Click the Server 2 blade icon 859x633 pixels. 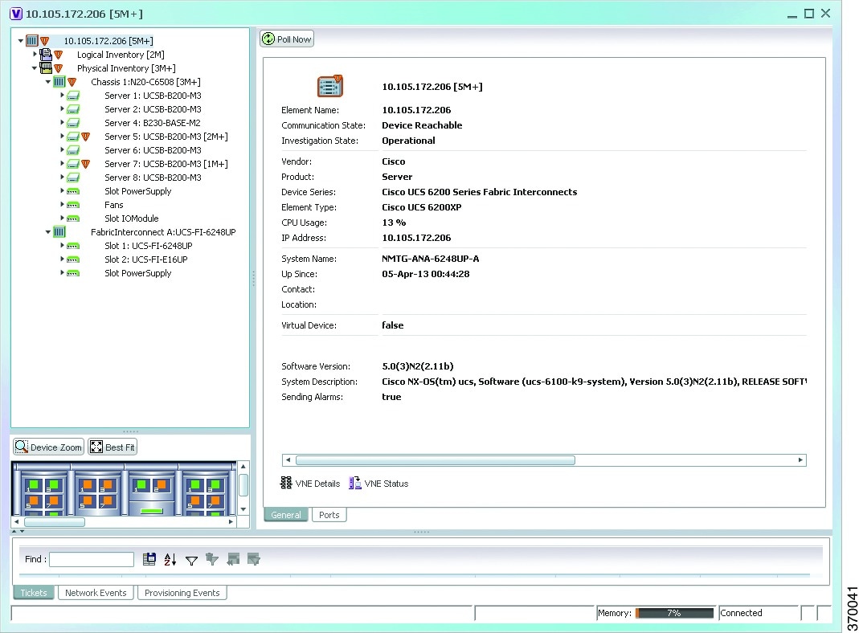tap(73, 109)
